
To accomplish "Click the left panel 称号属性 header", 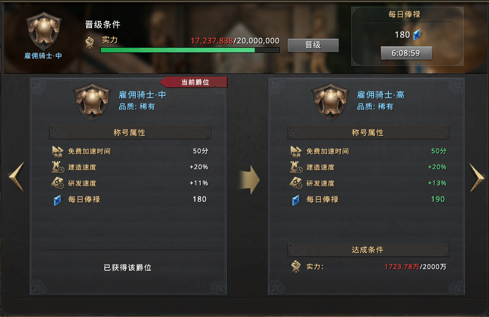I will tap(130, 133).
